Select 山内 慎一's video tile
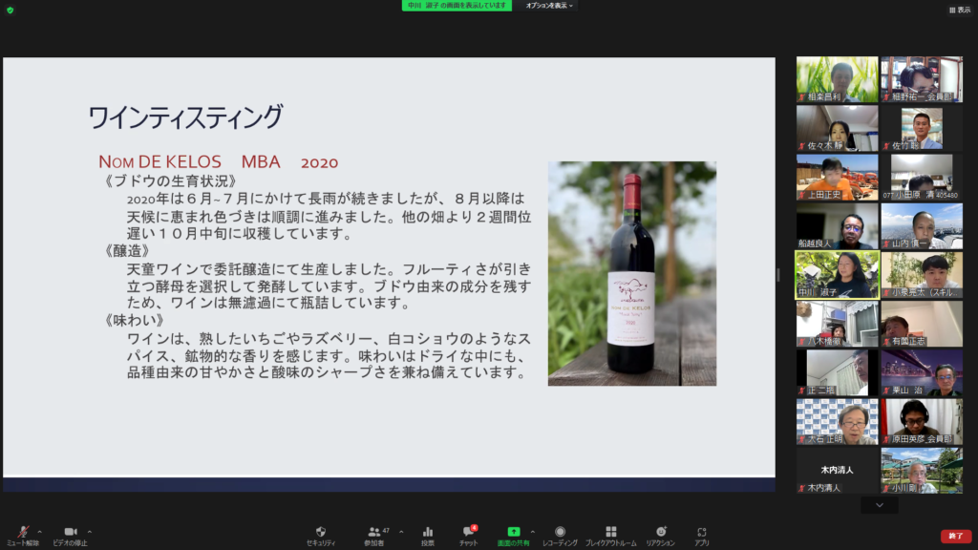The width and height of the screenshot is (978, 550). (x=922, y=225)
